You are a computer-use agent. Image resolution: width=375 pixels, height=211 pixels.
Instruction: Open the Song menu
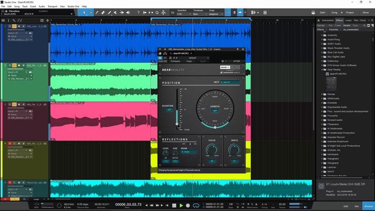(17, 6)
